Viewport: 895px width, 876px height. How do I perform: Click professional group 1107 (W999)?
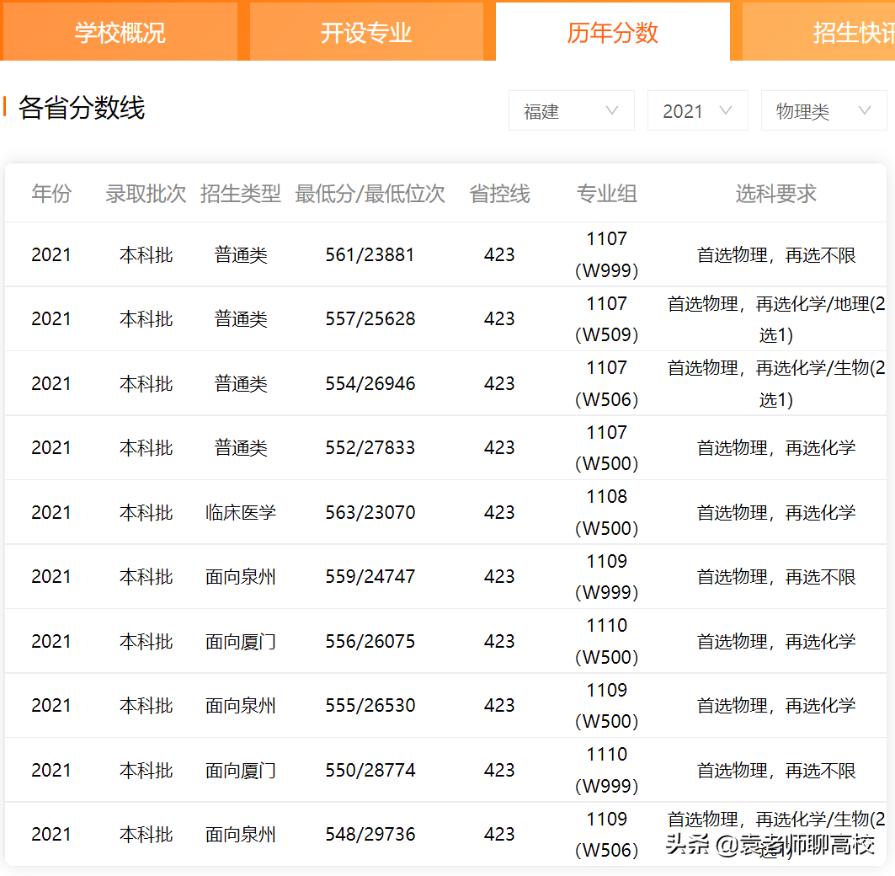pyautogui.click(x=606, y=254)
